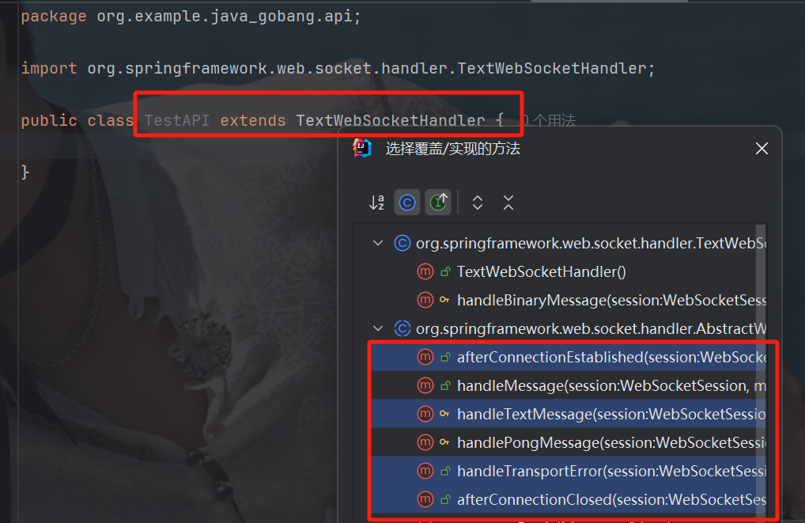805x523 pixels.
Task: Click method icon beside handleBinaryMessage
Action: click(x=425, y=300)
